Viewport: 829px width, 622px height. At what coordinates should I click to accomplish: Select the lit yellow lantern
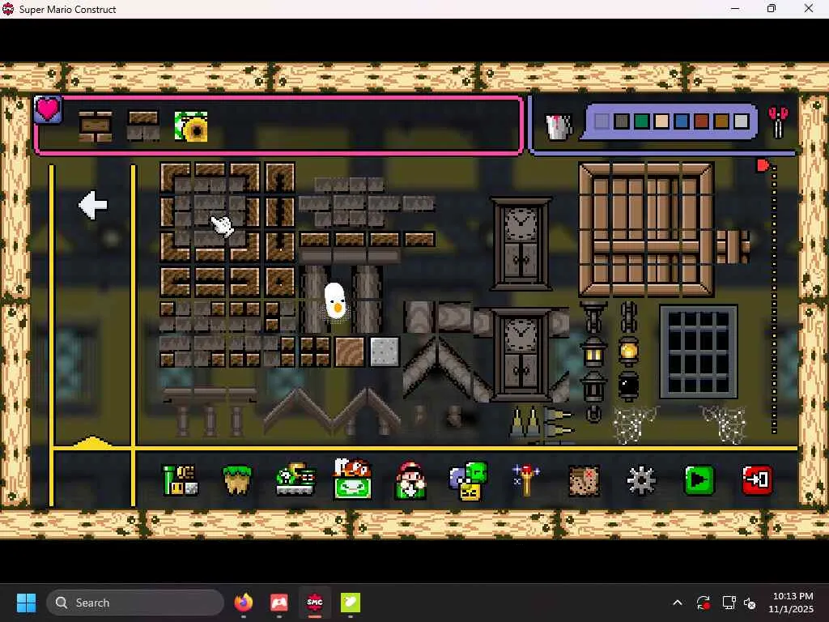(628, 351)
